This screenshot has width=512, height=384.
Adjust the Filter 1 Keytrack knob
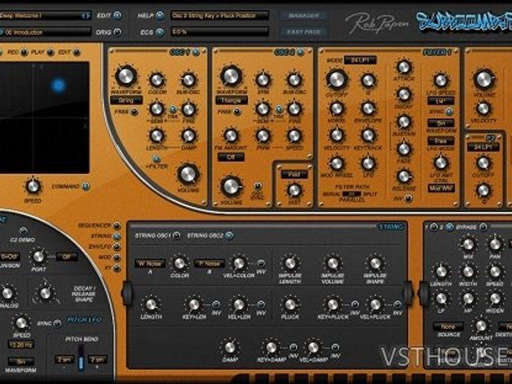tap(368, 136)
